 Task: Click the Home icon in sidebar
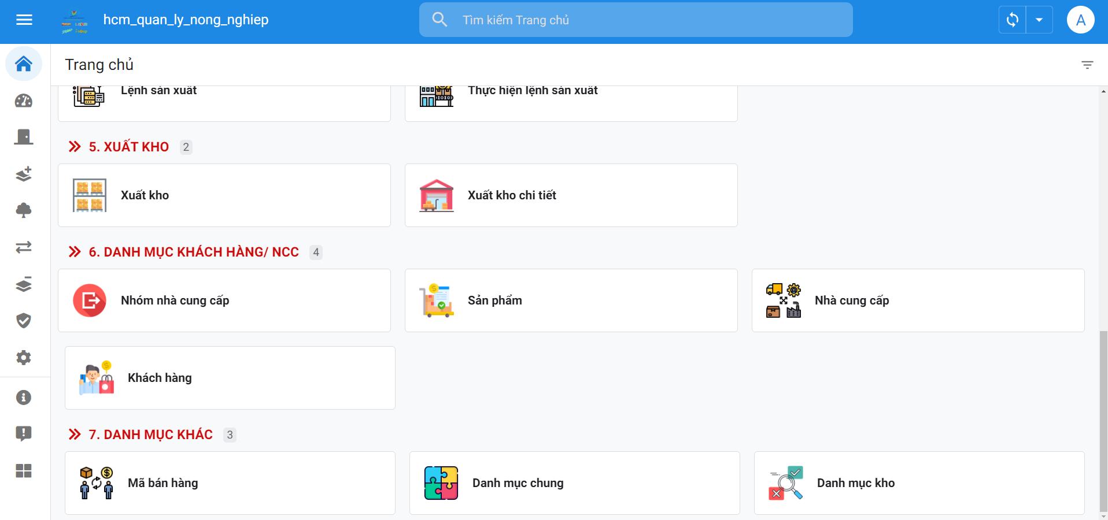(24, 64)
